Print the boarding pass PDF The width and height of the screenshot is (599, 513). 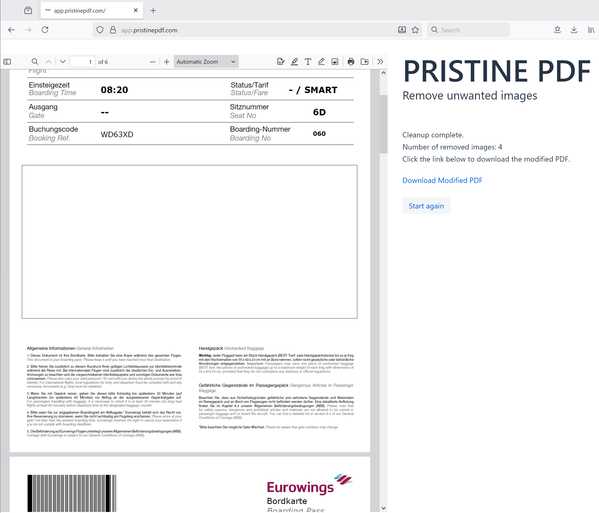coord(351,62)
